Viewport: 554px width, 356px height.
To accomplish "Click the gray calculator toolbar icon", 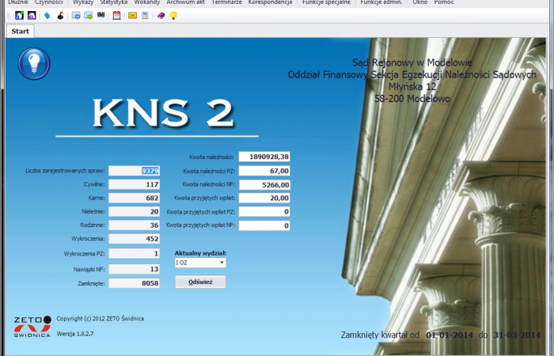I will pos(145,16).
